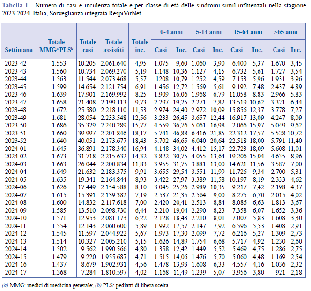Click total assistiti '1.810.597' in row 2024-17

(x=113, y=272)
